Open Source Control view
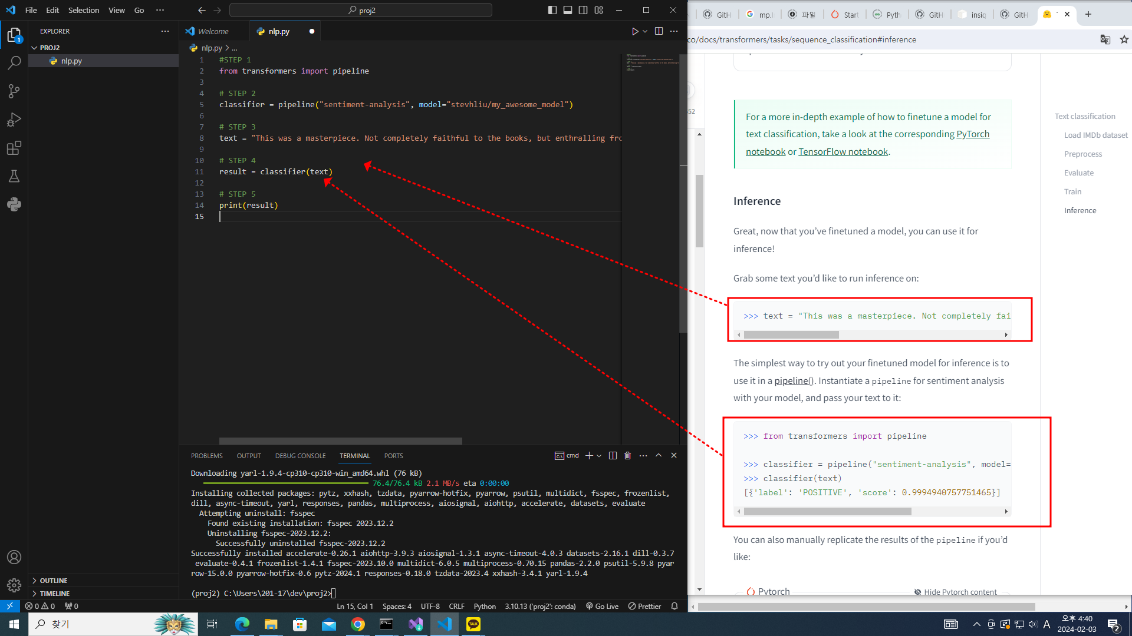1132x636 pixels. click(14, 91)
